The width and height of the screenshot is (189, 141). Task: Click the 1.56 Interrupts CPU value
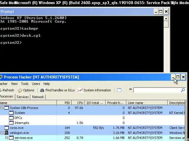tap(80, 123)
